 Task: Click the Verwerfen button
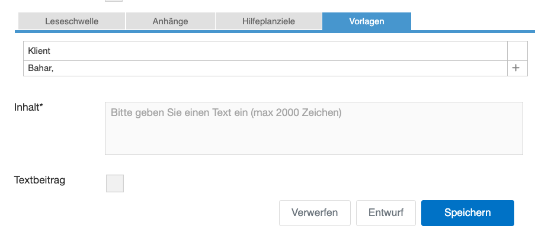pos(315,213)
